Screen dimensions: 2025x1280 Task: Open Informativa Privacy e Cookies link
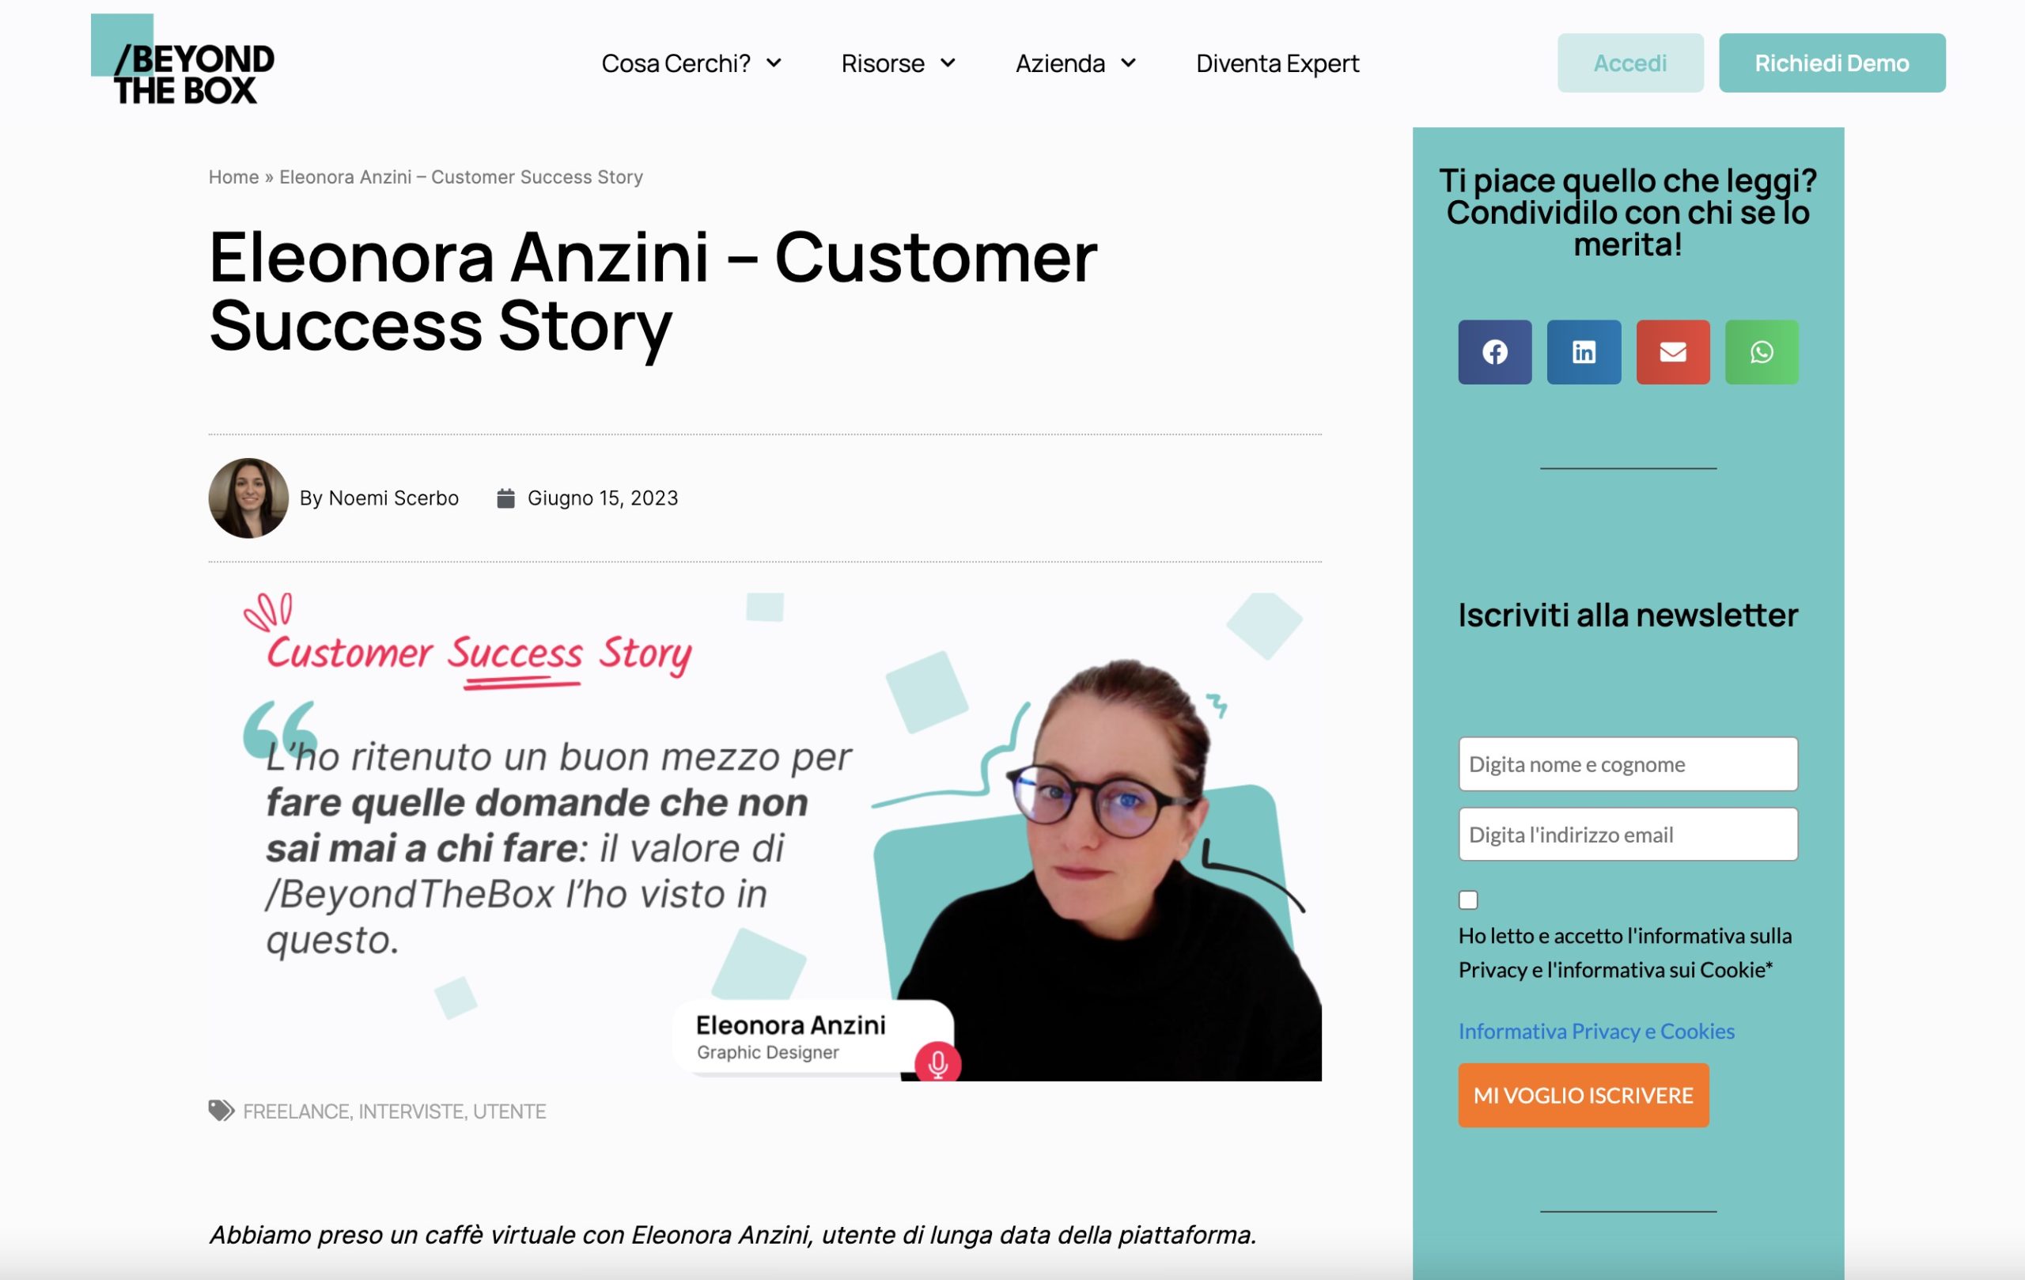(x=1596, y=1031)
